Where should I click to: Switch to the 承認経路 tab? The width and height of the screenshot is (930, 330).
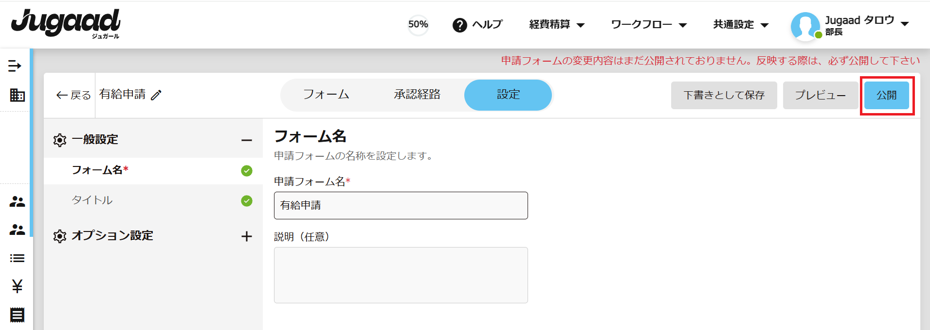[417, 95]
